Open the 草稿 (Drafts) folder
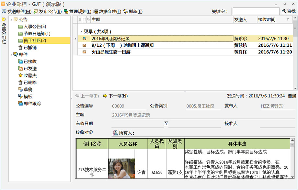298x190 pixels. point(28,89)
